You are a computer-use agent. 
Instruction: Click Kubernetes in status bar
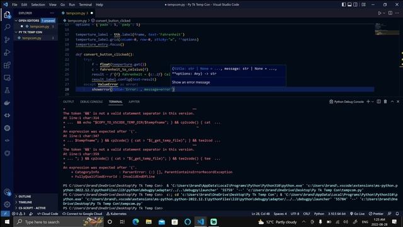coord(116,214)
